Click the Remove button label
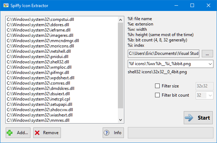The width and height of the screenshot is (217, 143). click(x=51, y=133)
